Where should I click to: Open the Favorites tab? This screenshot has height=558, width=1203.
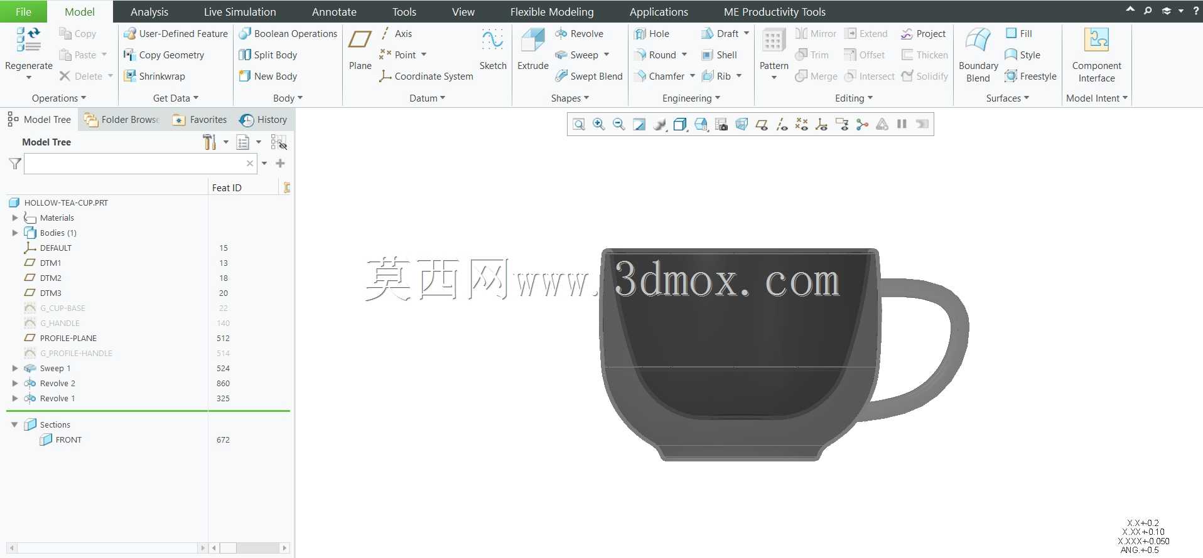[x=200, y=120]
